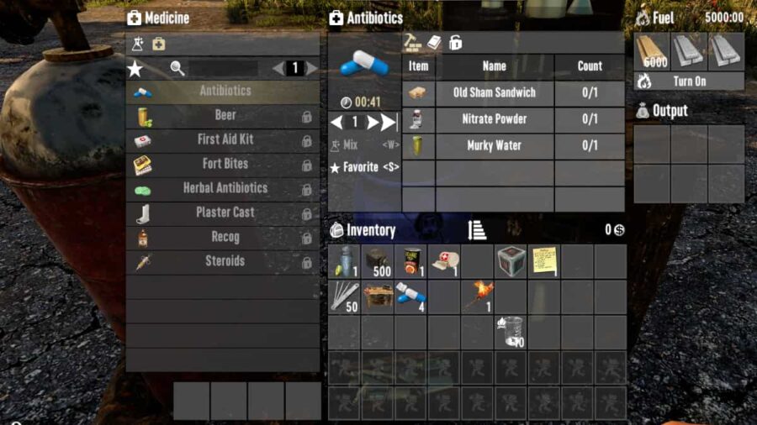This screenshot has height=425, width=757.
Task: Toggle the campfire with Turn On
Action: (x=689, y=81)
